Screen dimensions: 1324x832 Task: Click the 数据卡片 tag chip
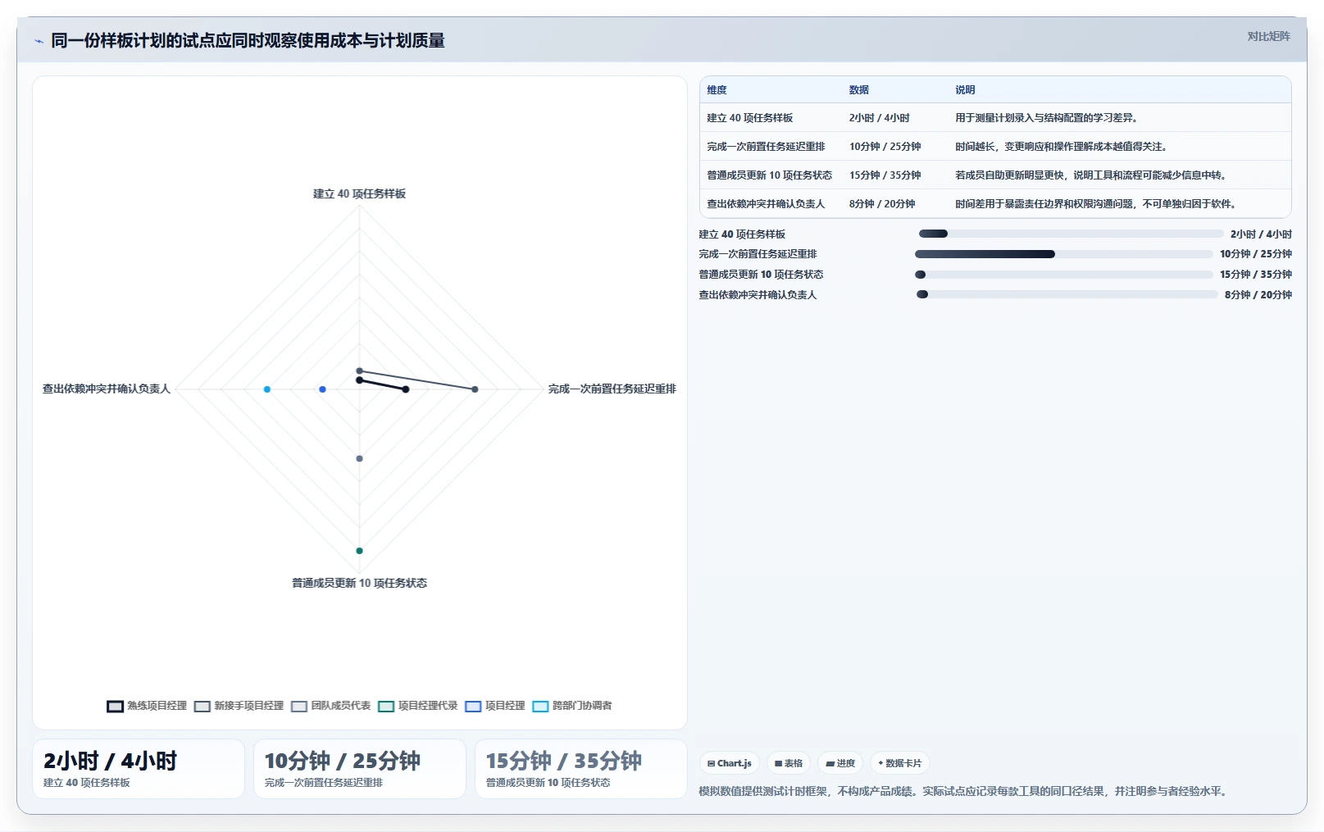(899, 763)
